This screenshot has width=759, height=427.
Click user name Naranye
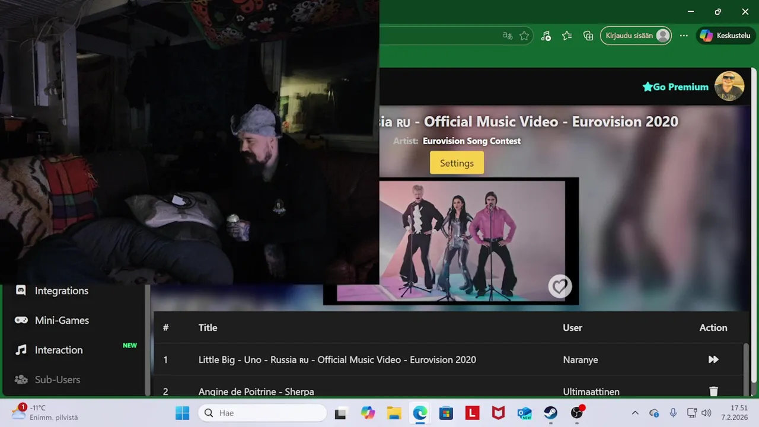581,359
